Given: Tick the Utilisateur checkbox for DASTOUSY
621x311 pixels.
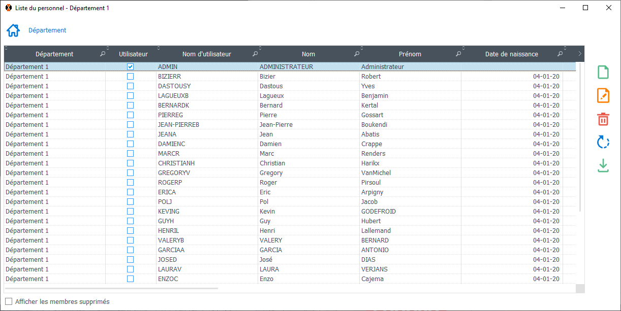Looking at the screenshot, I should (x=131, y=86).
